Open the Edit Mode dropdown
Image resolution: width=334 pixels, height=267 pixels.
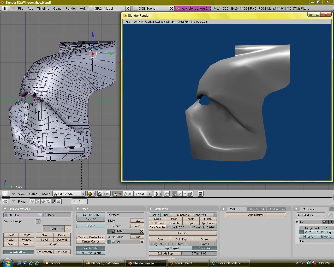(69, 194)
